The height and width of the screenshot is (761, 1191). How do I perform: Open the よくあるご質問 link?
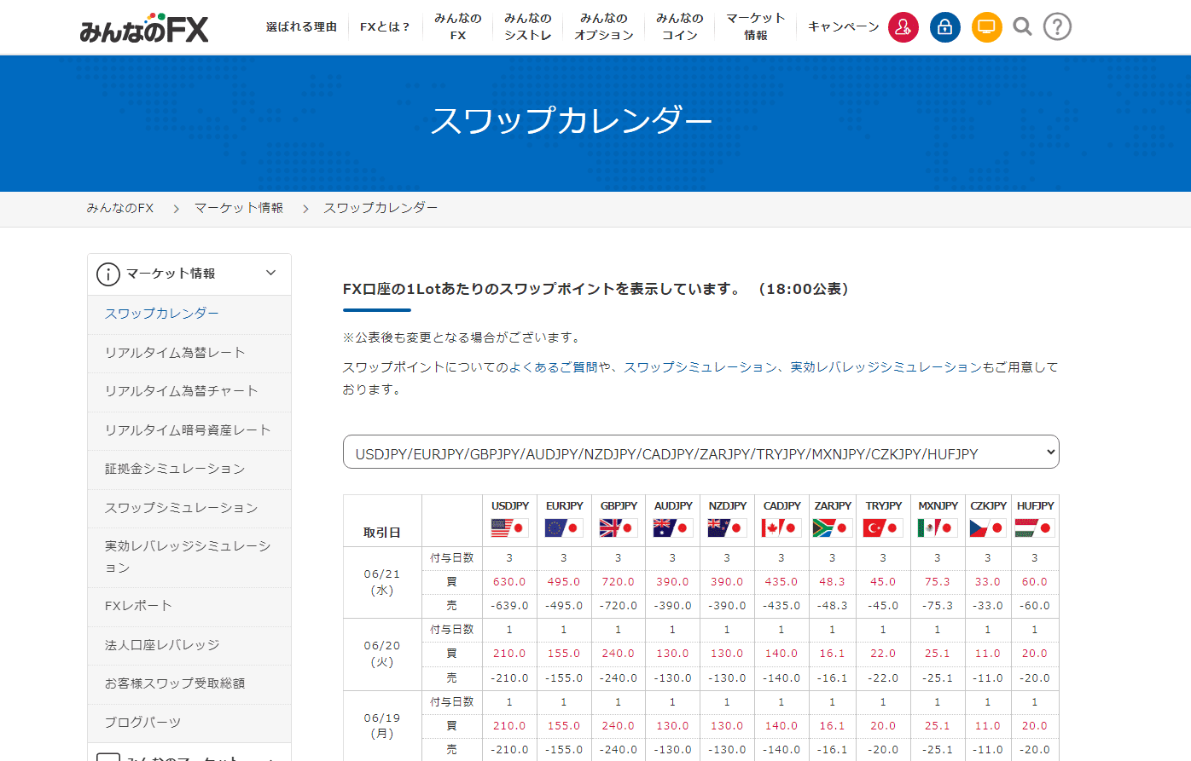(x=554, y=367)
